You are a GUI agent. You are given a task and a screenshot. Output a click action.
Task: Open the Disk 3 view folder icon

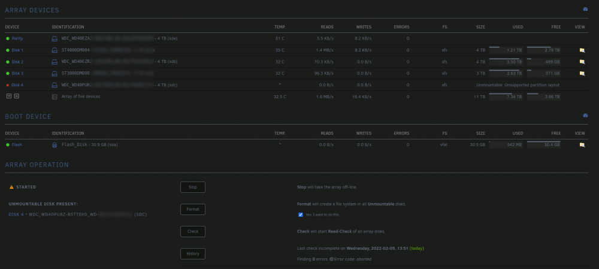coord(582,73)
